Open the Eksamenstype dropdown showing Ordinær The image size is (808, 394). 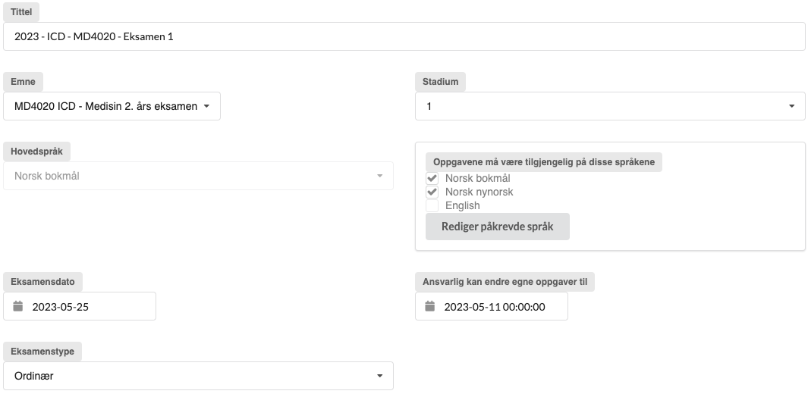coord(198,376)
